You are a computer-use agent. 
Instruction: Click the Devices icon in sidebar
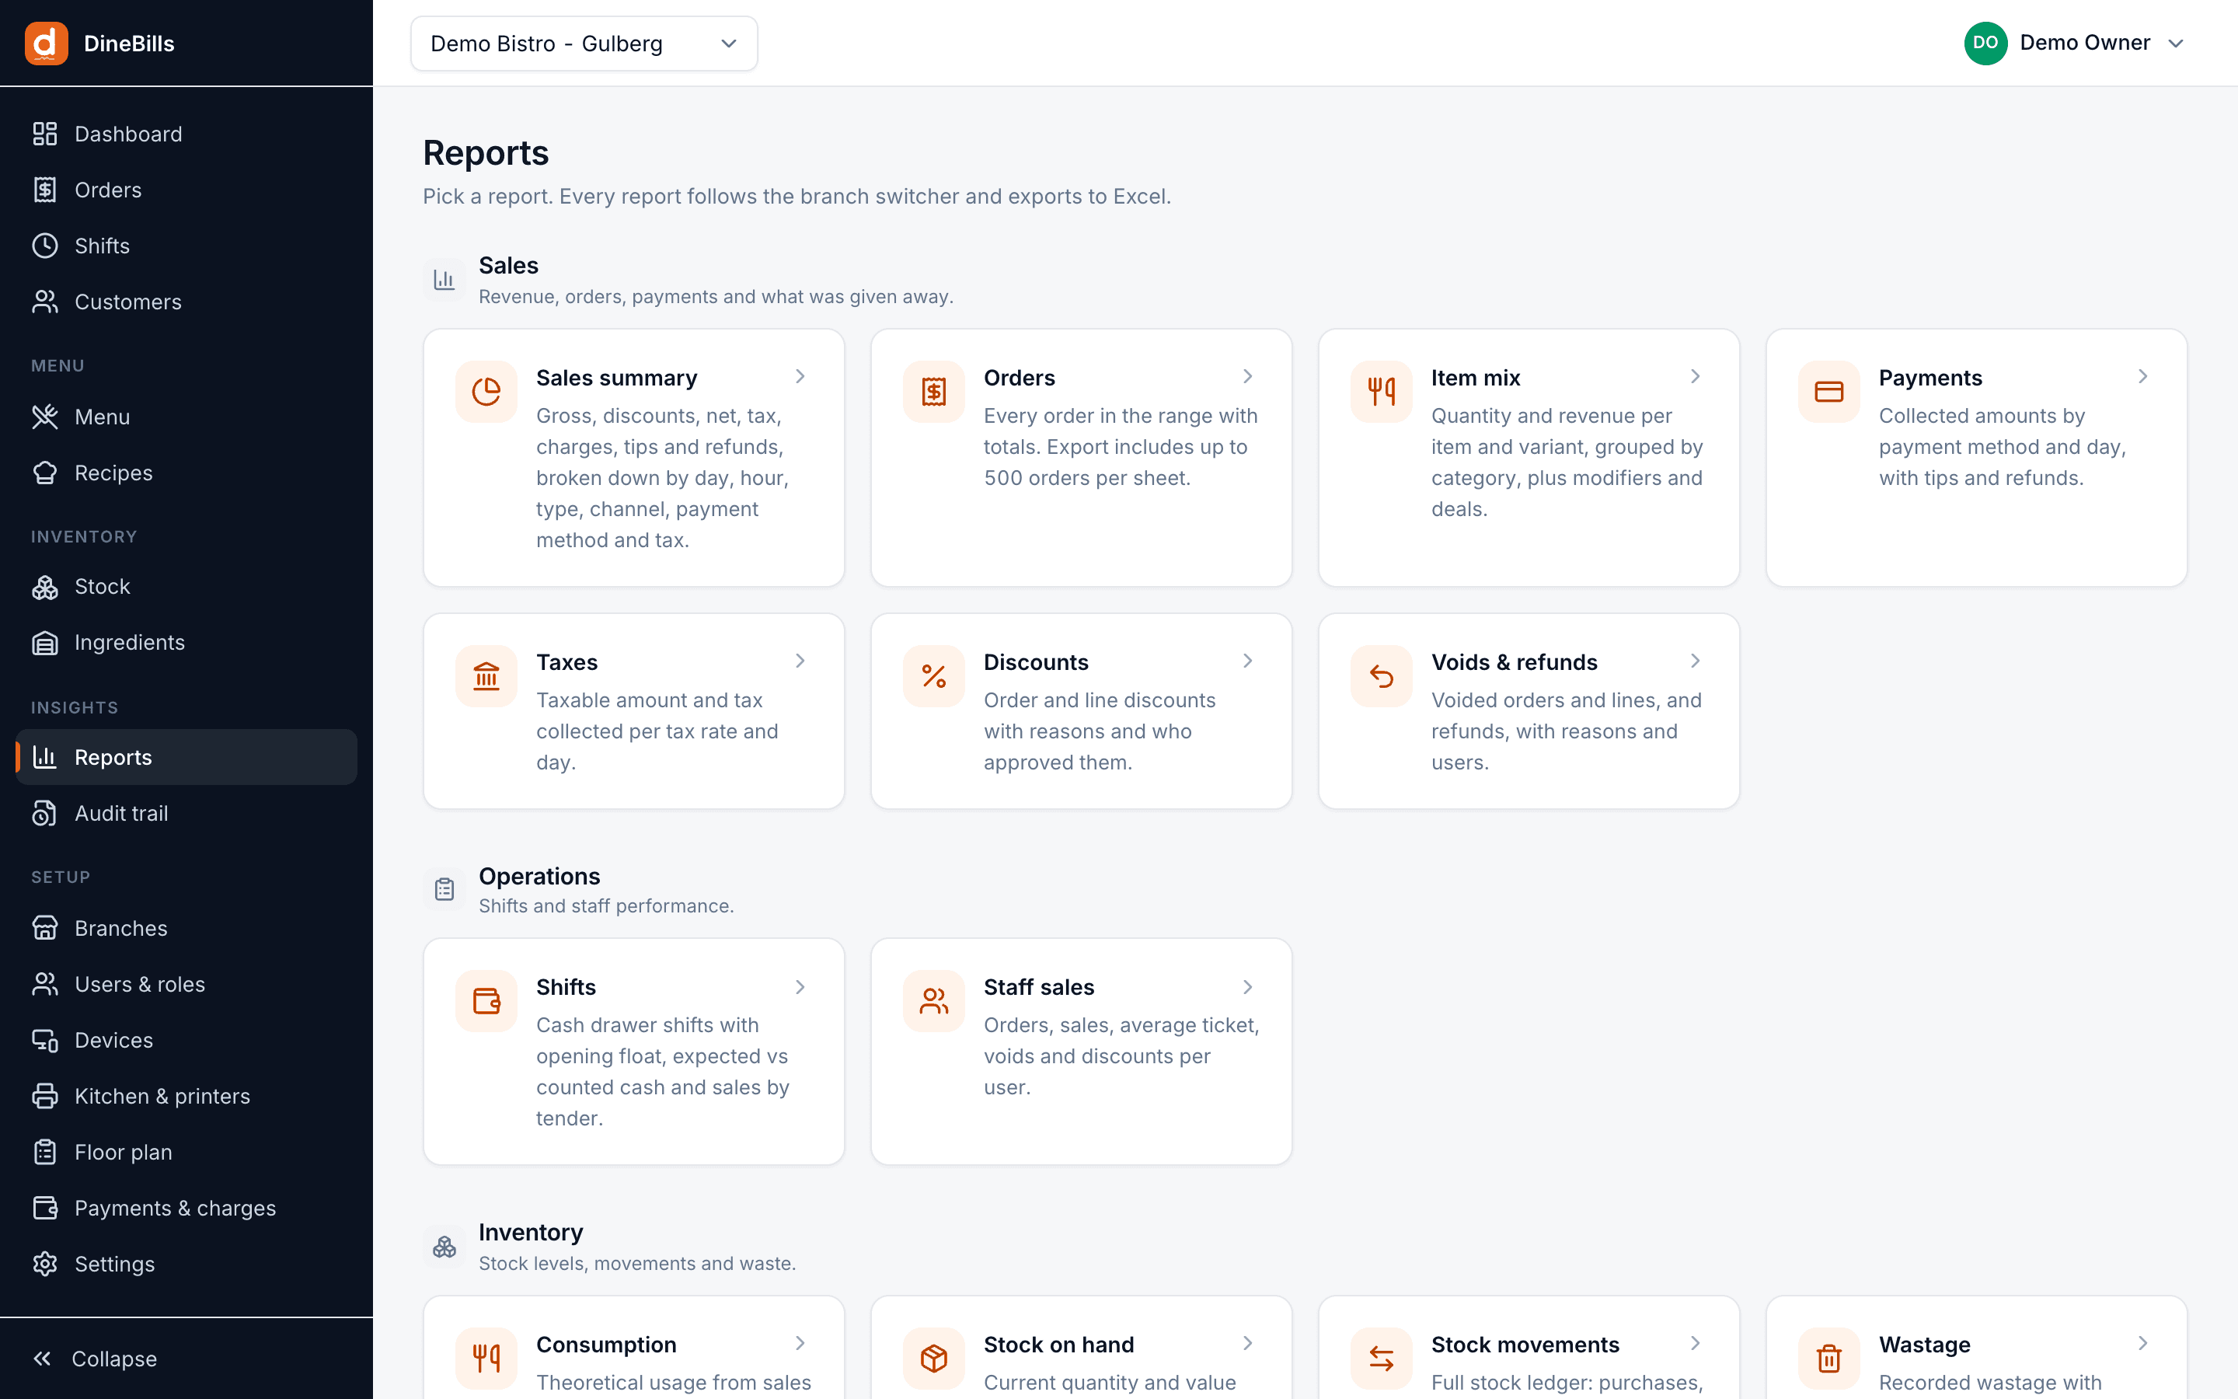point(45,1040)
